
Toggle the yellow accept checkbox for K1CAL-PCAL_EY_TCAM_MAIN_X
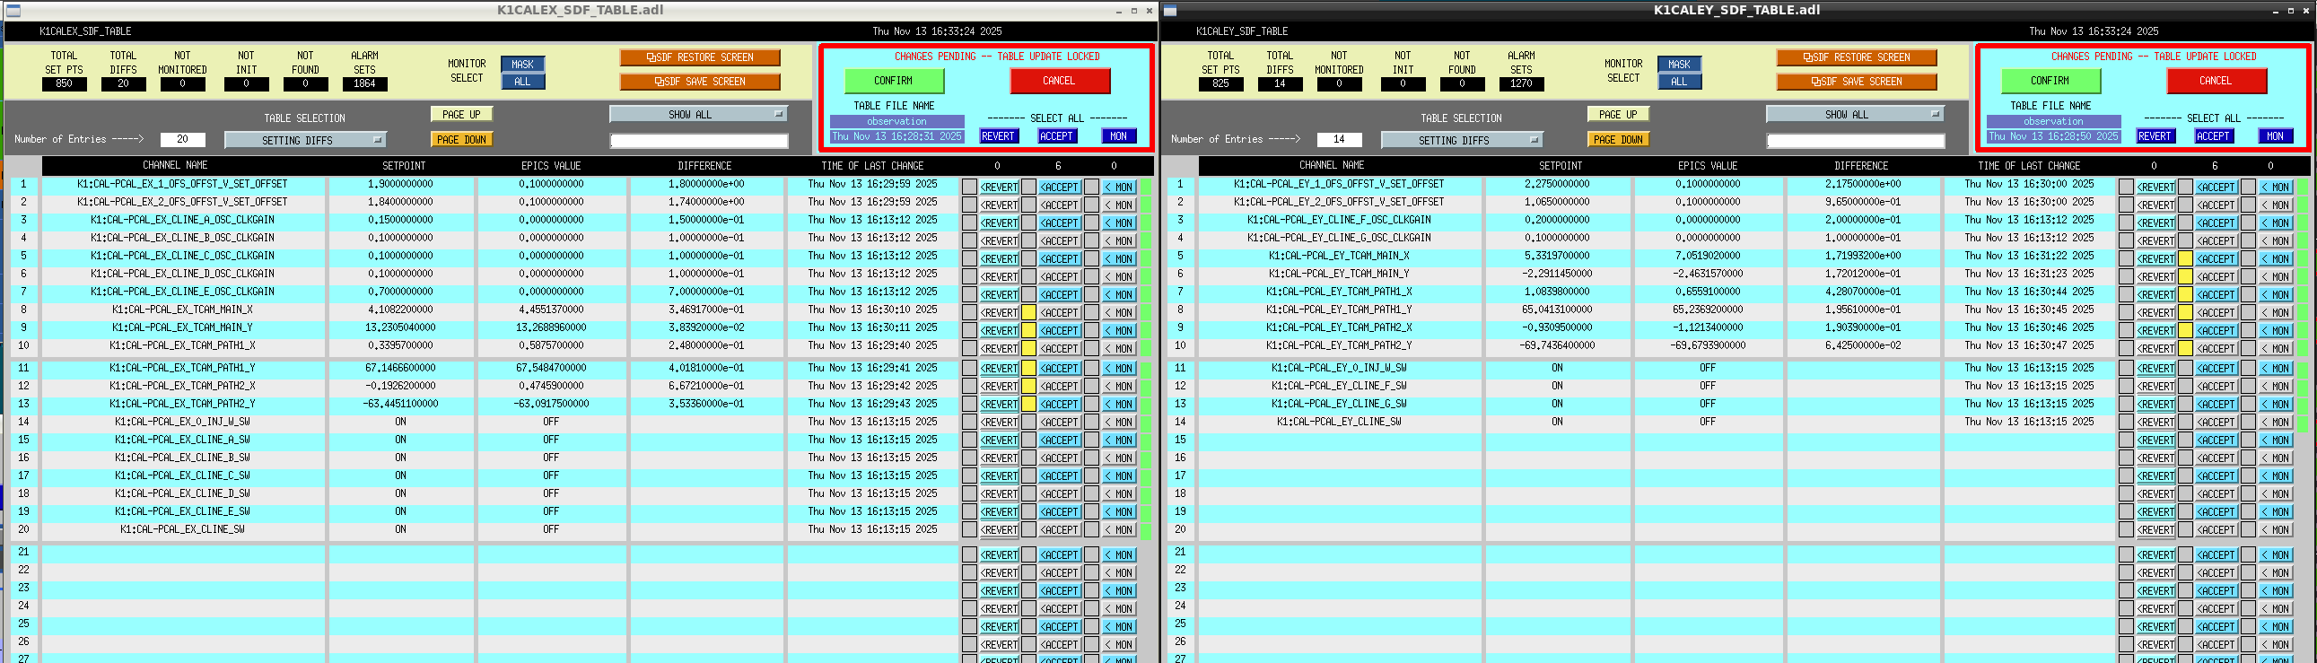2186,259
